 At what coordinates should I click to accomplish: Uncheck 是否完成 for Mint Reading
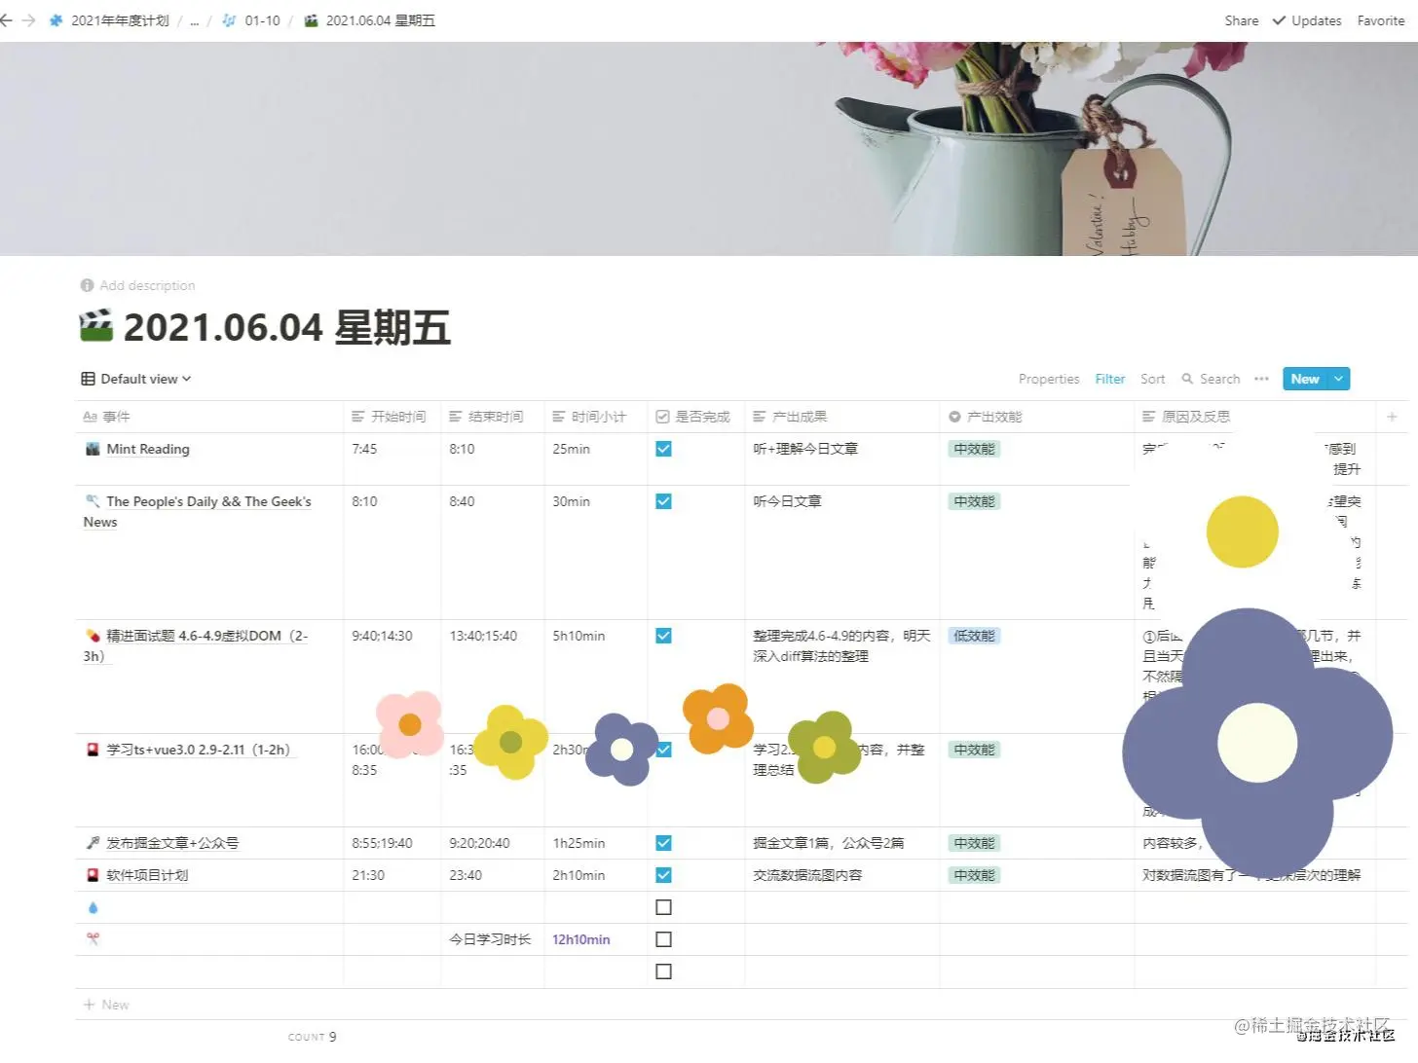tap(663, 449)
